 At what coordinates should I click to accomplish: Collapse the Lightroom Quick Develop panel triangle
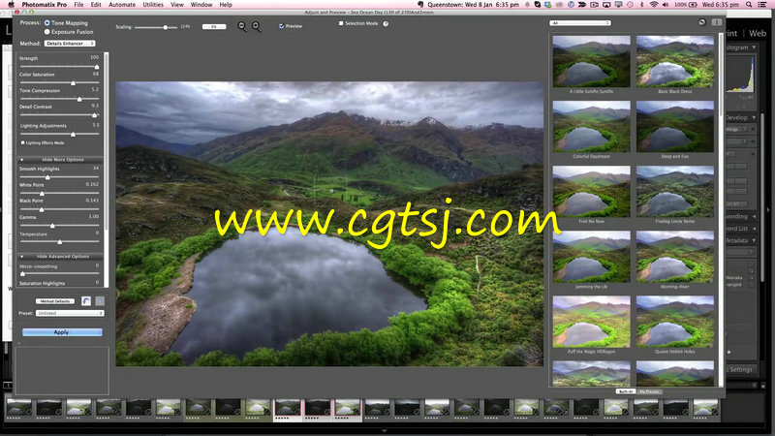click(x=754, y=117)
